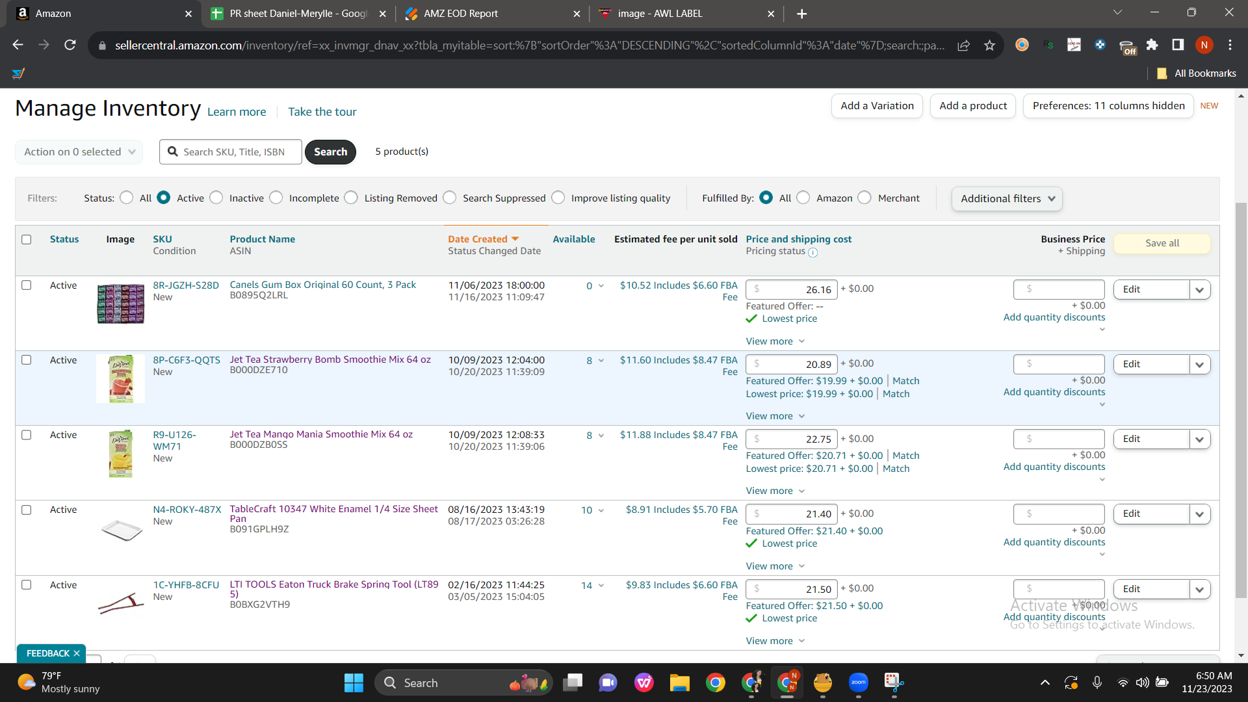Select the Inactive status filter
This screenshot has height=702, width=1248.
tap(216, 198)
